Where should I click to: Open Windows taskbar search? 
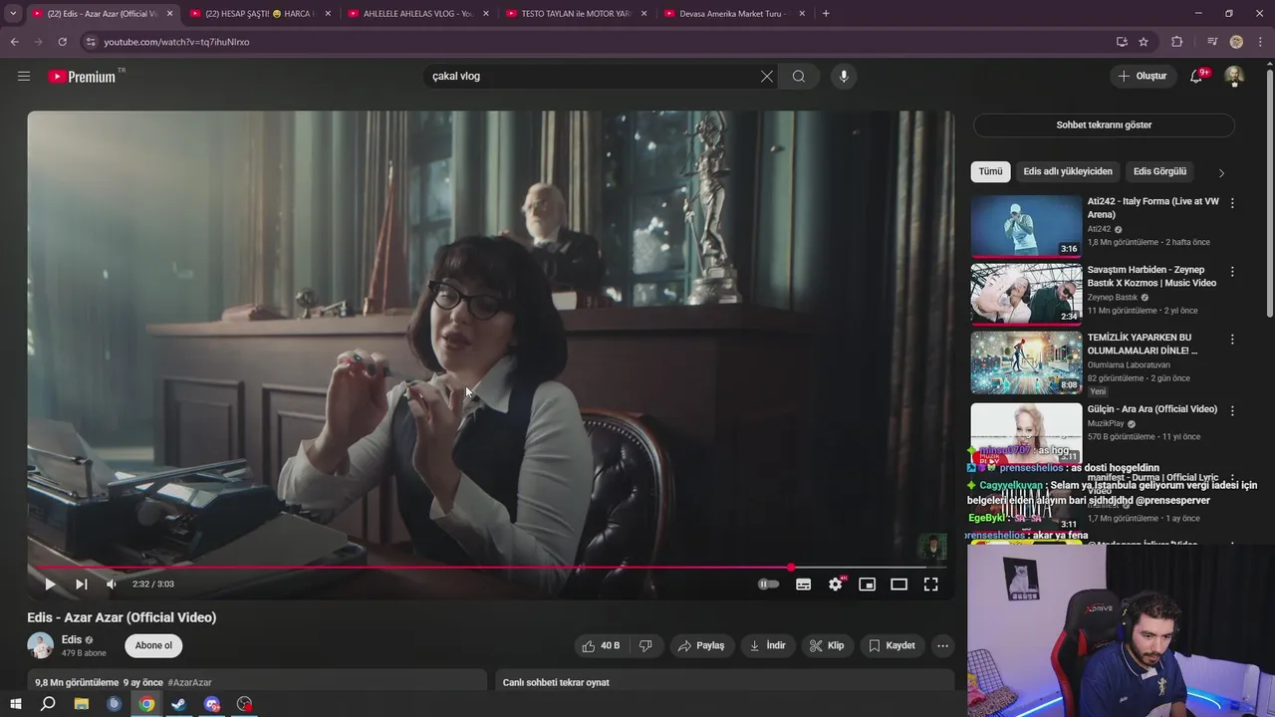48,704
